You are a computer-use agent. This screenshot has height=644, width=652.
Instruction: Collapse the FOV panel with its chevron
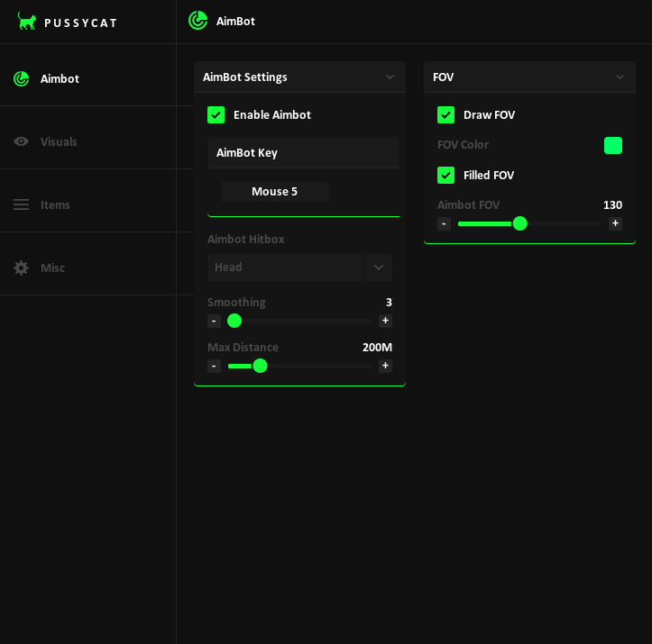pyautogui.click(x=620, y=77)
